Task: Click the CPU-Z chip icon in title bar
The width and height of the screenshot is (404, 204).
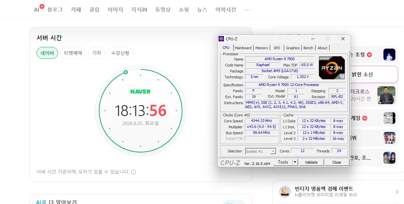Action: [221, 39]
